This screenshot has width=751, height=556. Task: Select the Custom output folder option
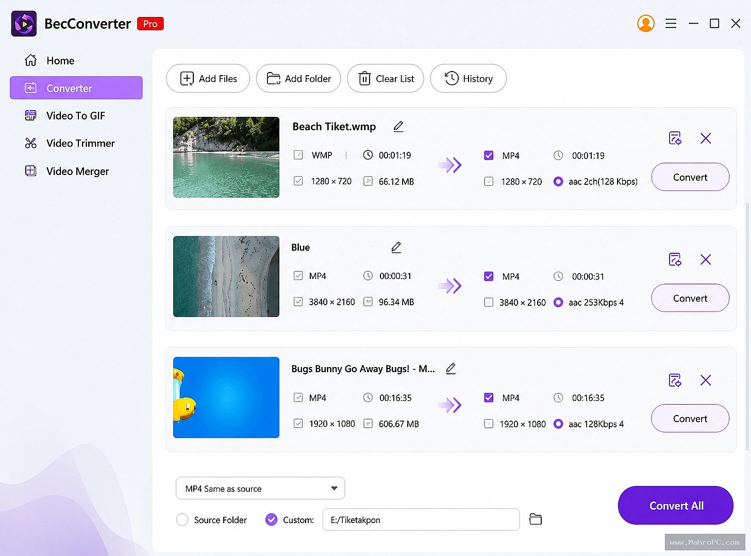click(x=271, y=520)
